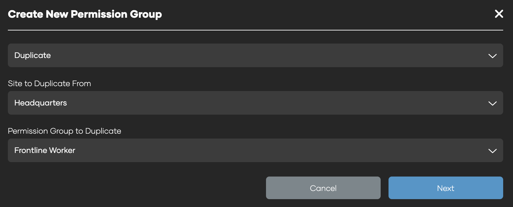This screenshot has height=207, width=513.
Task: Select the "Frontline Worker" value text
Action: (45, 150)
